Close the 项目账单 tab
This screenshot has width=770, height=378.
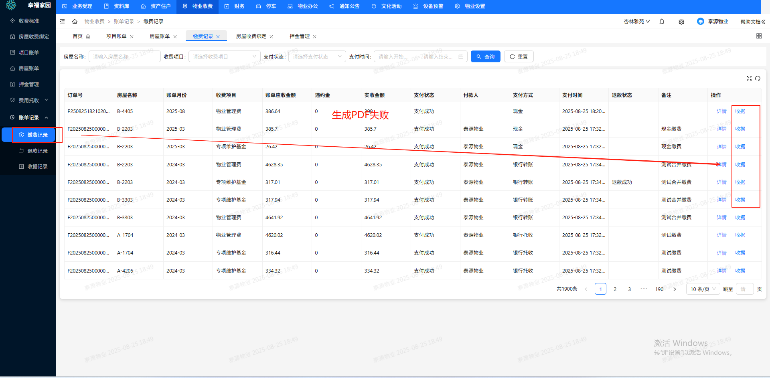coord(132,37)
